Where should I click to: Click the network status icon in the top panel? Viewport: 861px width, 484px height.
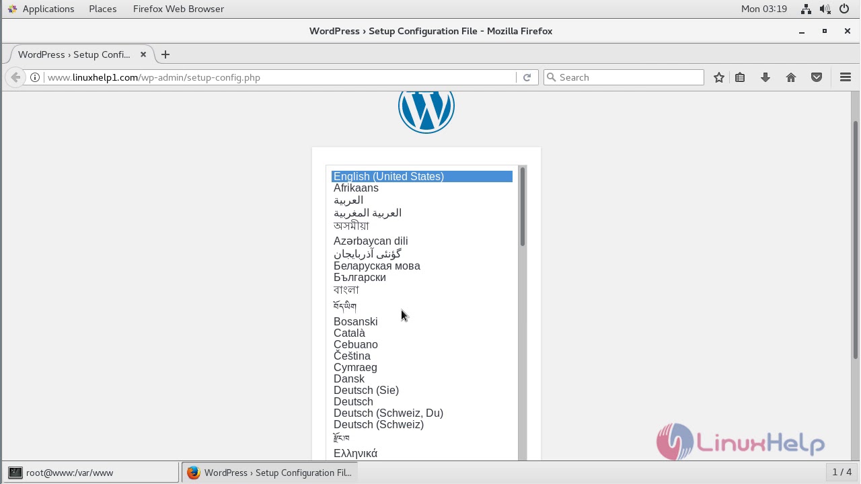[x=806, y=9]
